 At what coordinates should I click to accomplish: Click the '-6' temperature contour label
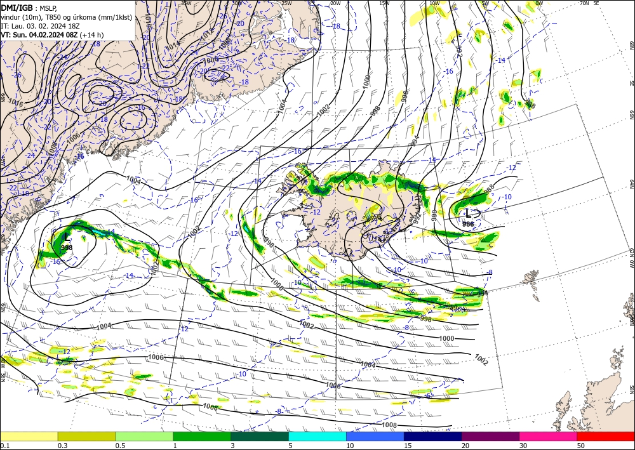(x=427, y=396)
